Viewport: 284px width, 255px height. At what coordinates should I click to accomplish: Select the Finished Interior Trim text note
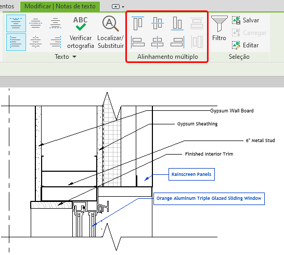209,154
